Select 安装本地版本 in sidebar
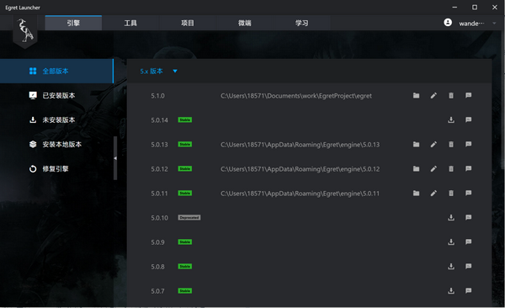This screenshot has width=505, height=308. [x=56, y=145]
